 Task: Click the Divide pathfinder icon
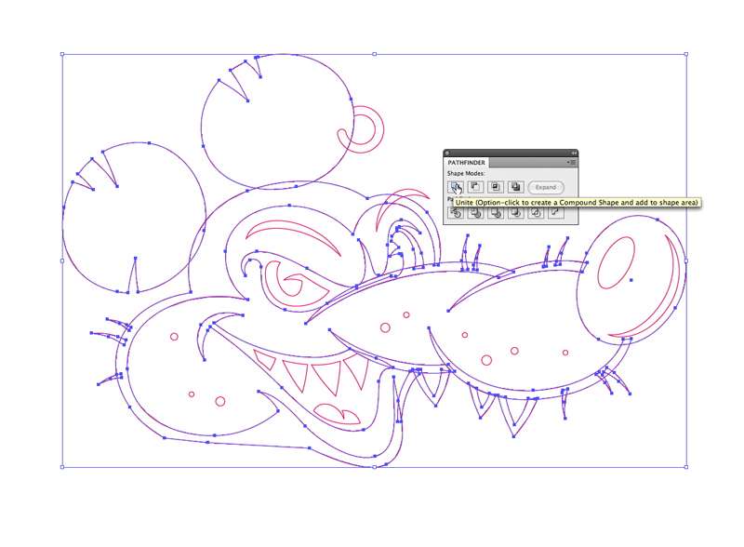click(x=455, y=212)
